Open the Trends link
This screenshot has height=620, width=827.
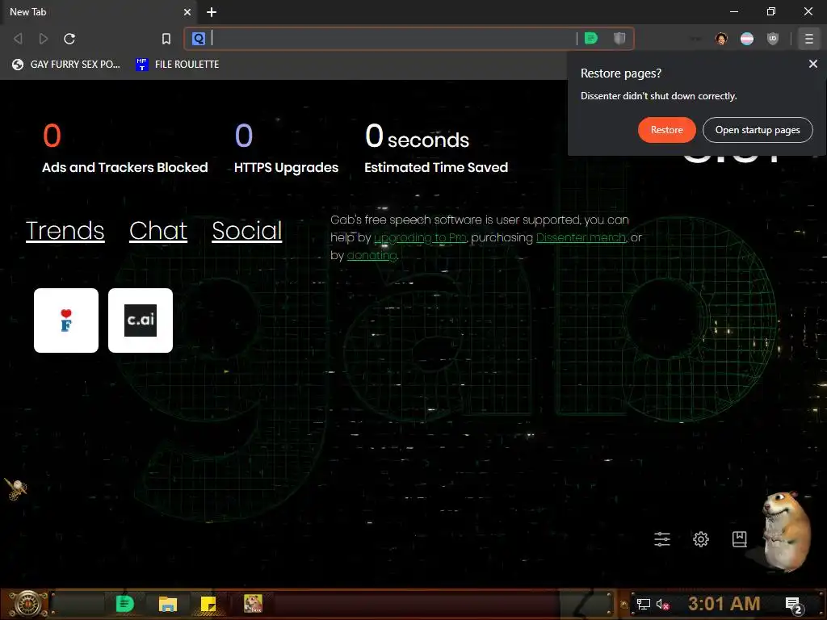tap(65, 231)
